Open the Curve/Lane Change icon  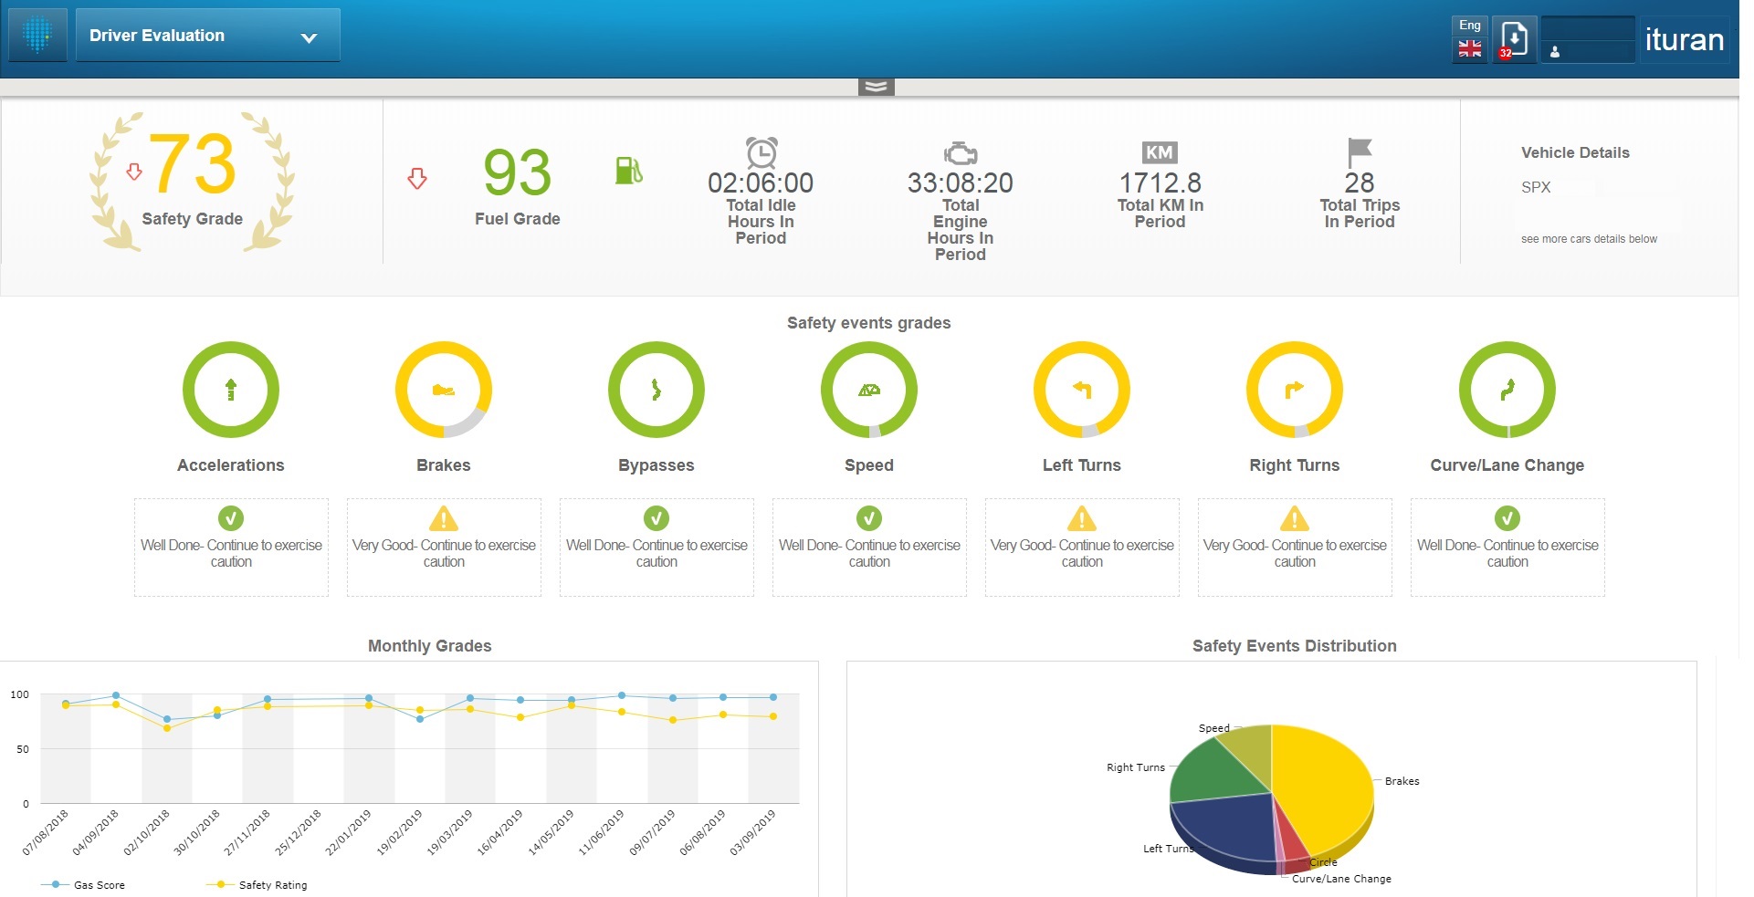[1507, 390]
